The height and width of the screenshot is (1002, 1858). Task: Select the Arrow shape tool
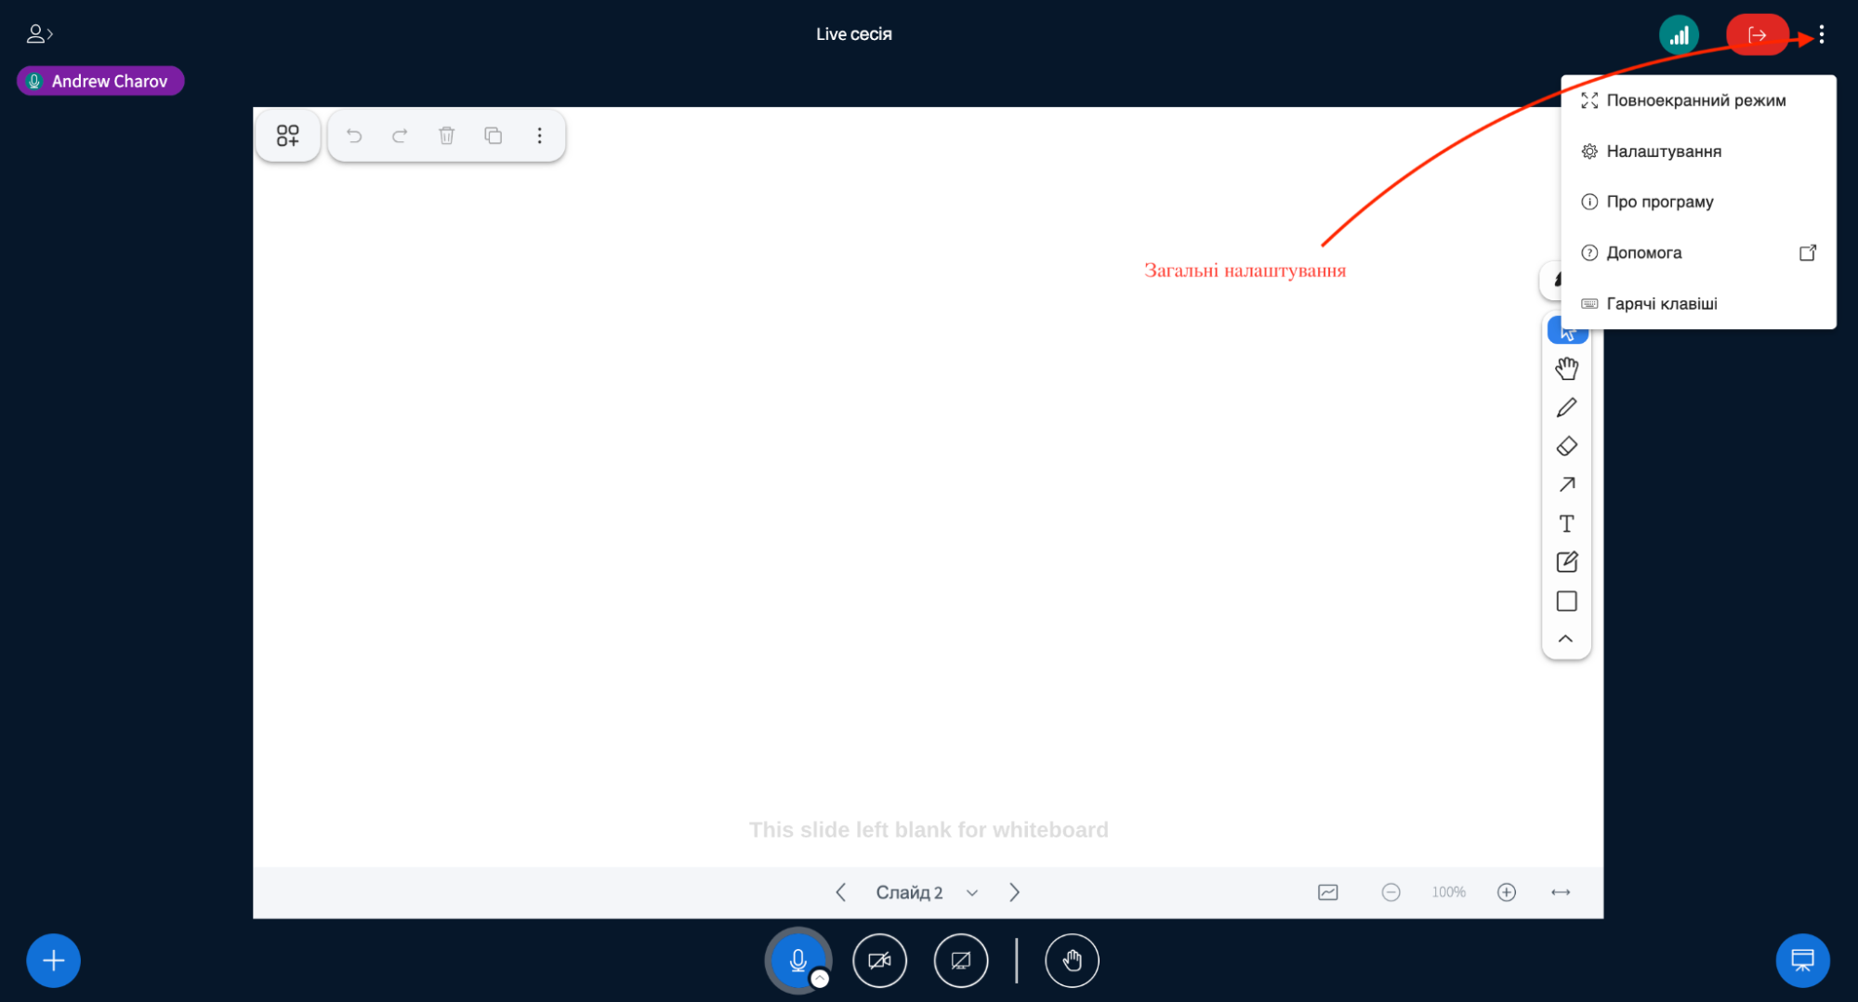tap(1566, 485)
